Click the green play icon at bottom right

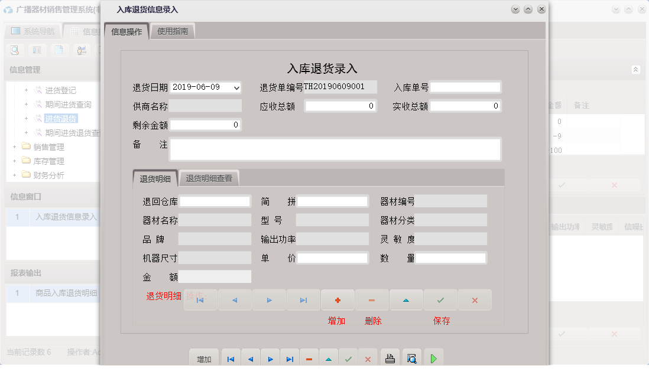(x=433, y=357)
